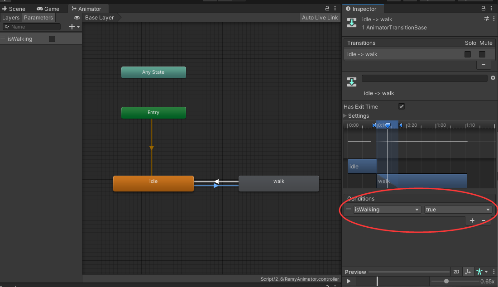The width and height of the screenshot is (498, 287).
Task: Select the Any State node
Action: coord(153,72)
